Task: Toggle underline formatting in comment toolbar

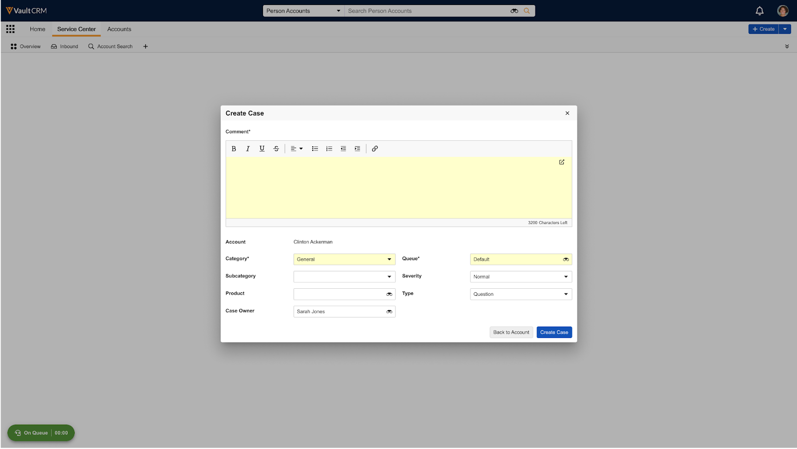Action: [x=262, y=149]
